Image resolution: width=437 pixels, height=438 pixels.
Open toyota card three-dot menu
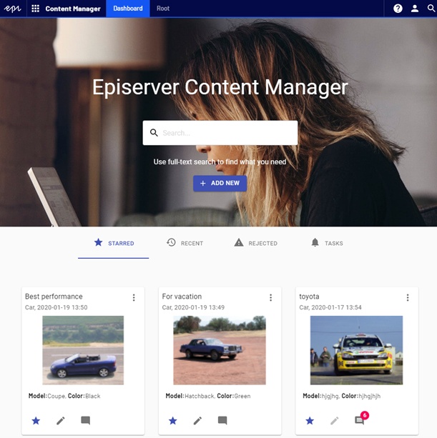click(408, 297)
